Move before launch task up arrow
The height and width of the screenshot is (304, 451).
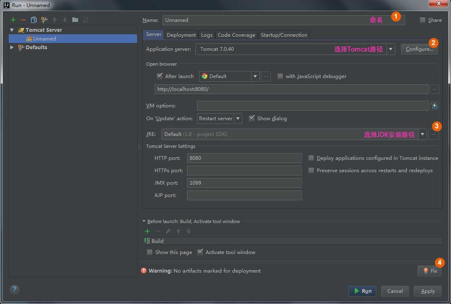coord(178,231)
